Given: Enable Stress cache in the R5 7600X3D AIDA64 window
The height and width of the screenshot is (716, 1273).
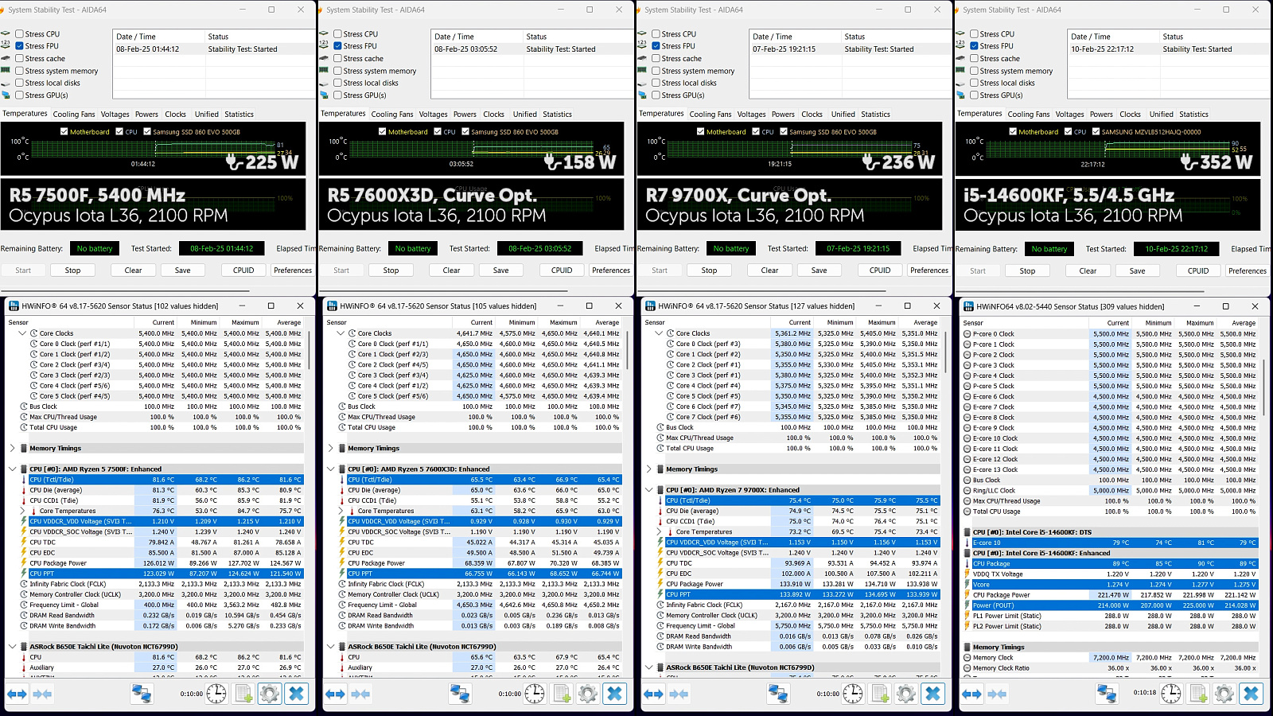Looking at the screenshot, I should click(337, 59).
